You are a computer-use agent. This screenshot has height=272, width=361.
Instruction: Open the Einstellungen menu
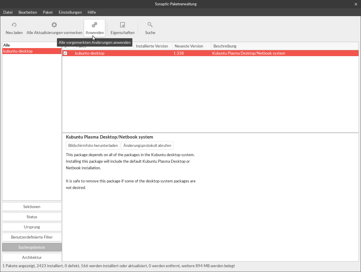tap(70, 12)
